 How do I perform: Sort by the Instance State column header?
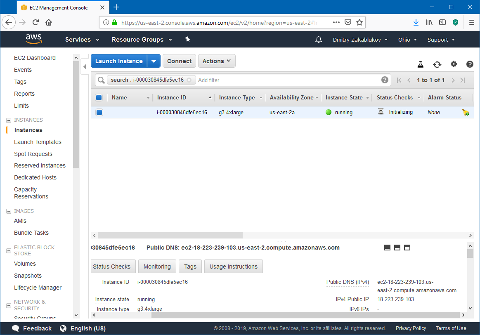pyautogui.click(x=347, y=98)
